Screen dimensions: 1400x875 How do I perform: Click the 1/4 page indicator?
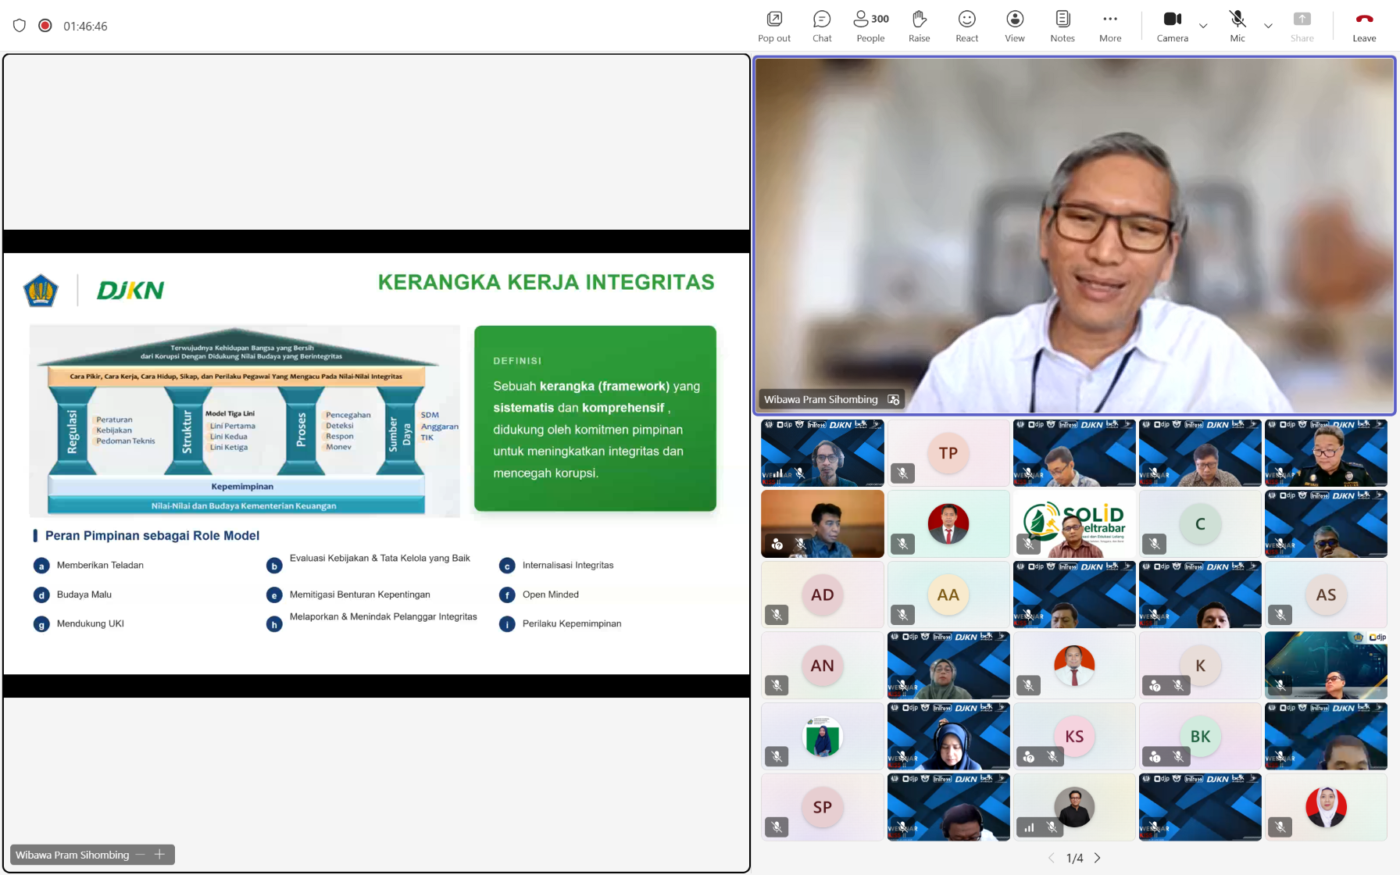pos(1074,858)
